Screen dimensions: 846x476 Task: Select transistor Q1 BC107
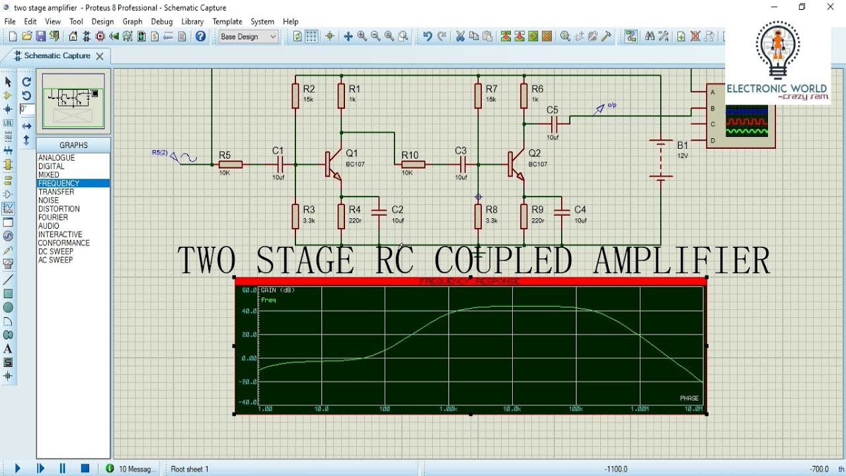click(333, 165)
